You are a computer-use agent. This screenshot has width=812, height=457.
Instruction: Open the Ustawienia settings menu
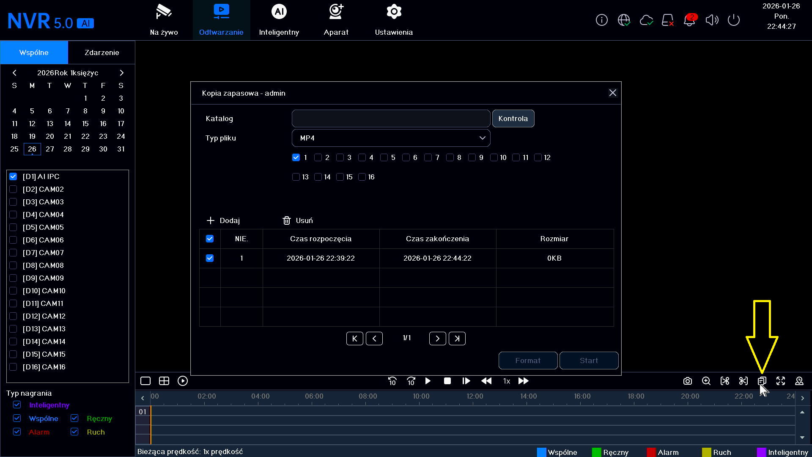click(394, 20)
